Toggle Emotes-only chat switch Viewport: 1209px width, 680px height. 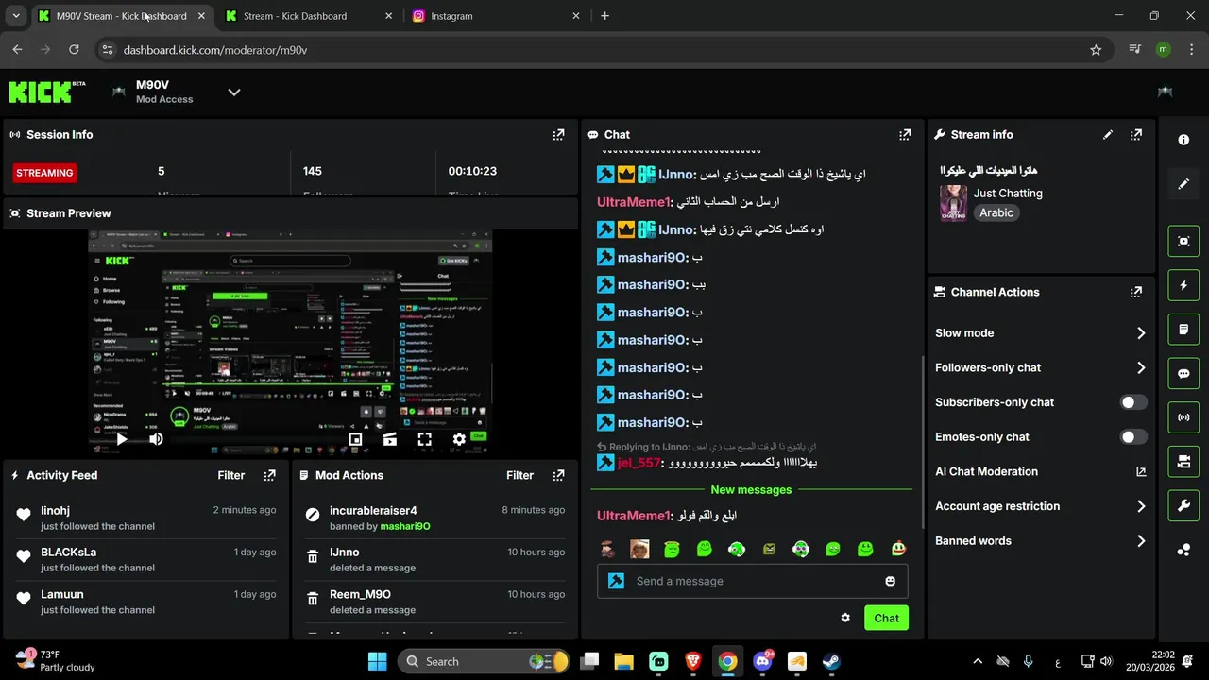click(1133, 437)
